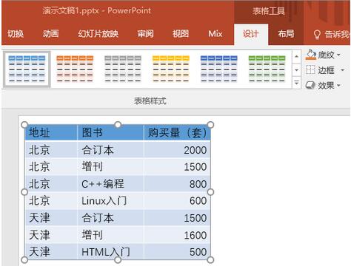This screenshot has width=351, height=266.
Task: Open the 底纹 shading dropdown arrow
Action: [338, 55]
